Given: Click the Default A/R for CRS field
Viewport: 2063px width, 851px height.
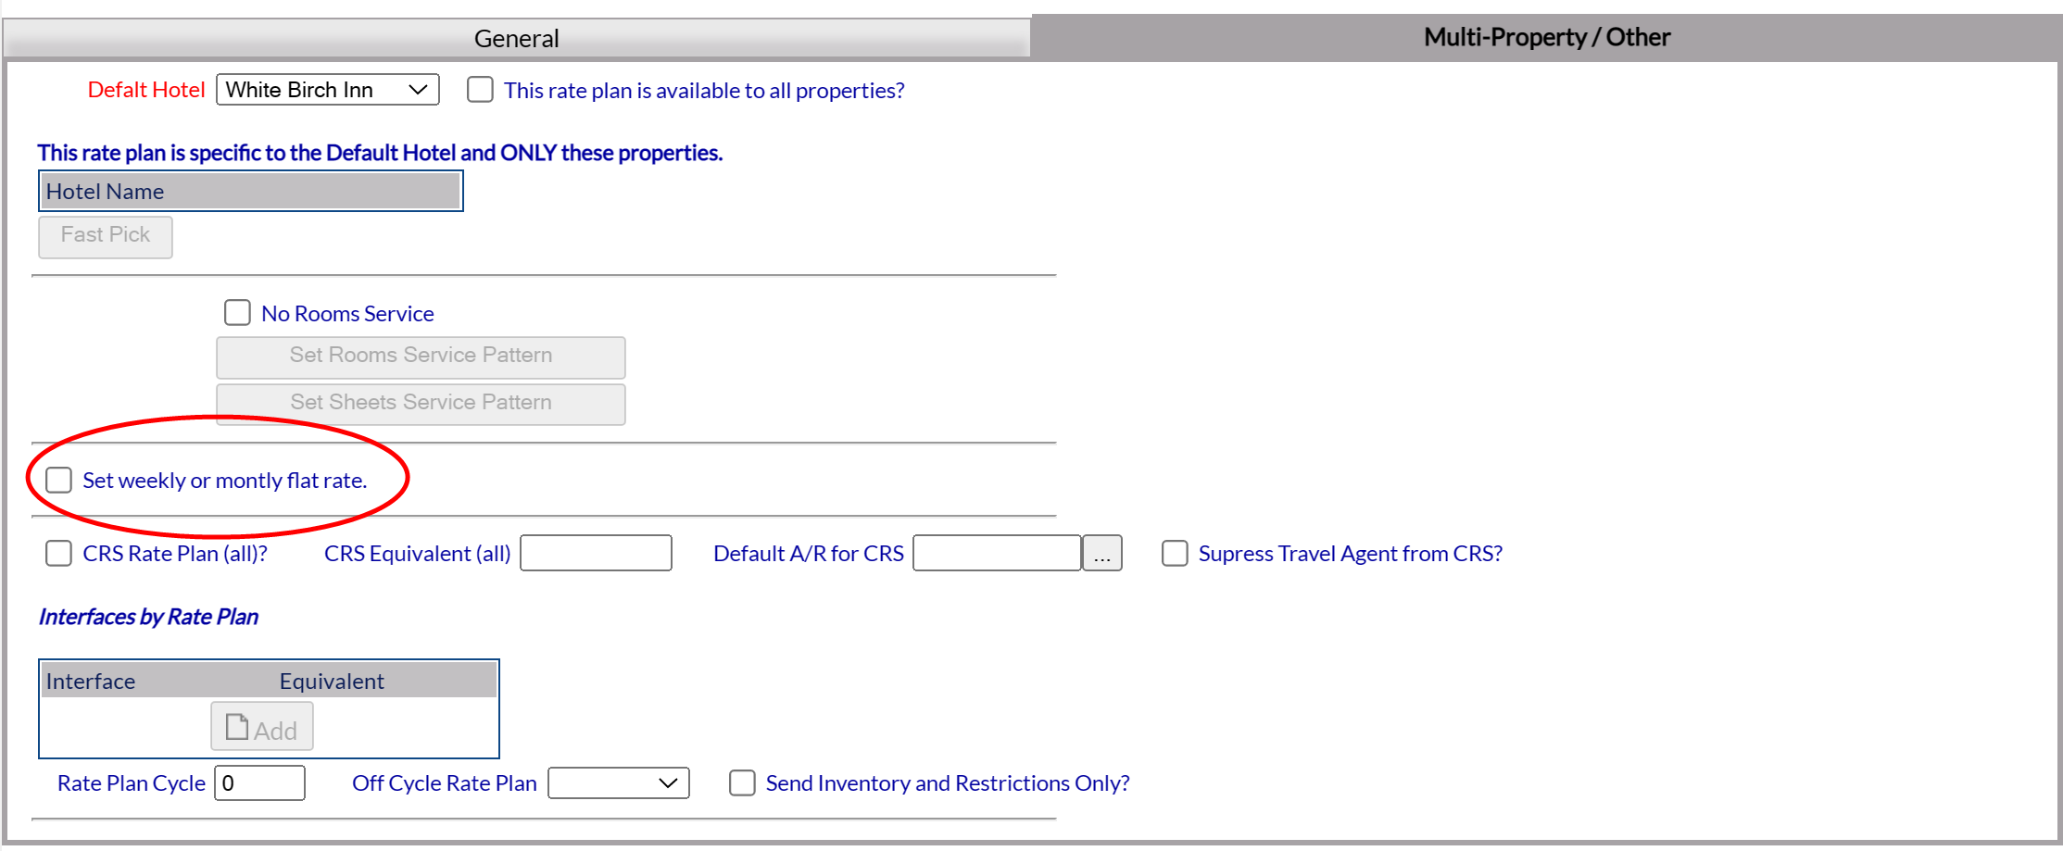Looking at the screenshot, I should click(997, 553).
